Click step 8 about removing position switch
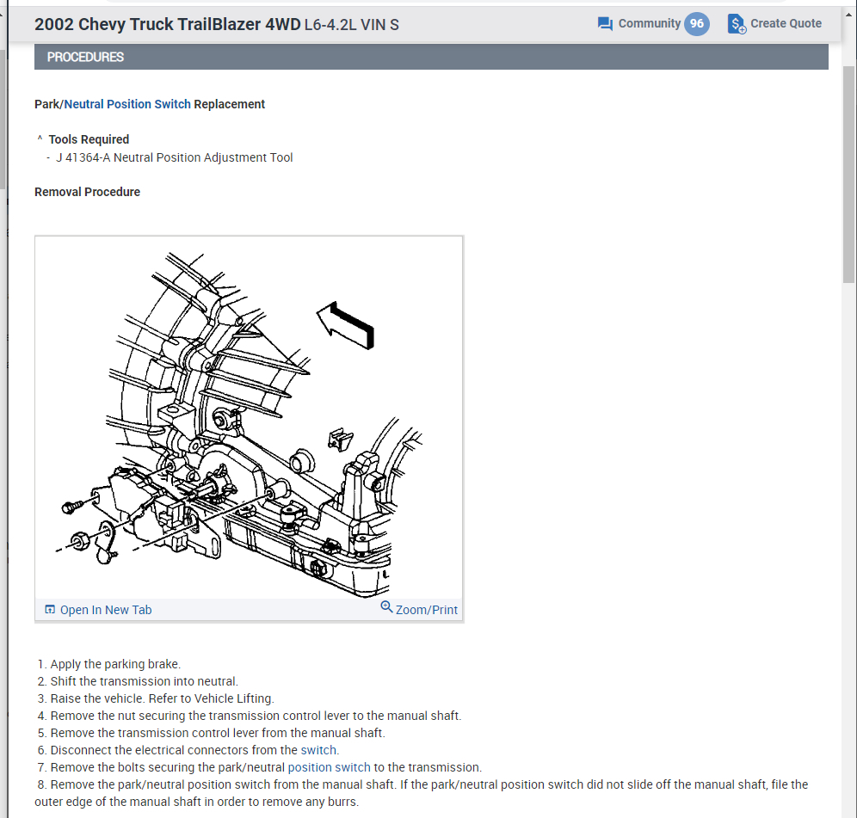 (x=422, y=793)
